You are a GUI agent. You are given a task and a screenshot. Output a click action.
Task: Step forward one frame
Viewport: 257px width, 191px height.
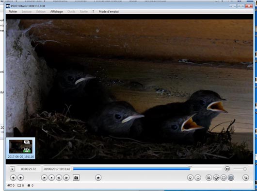[66, 178]
